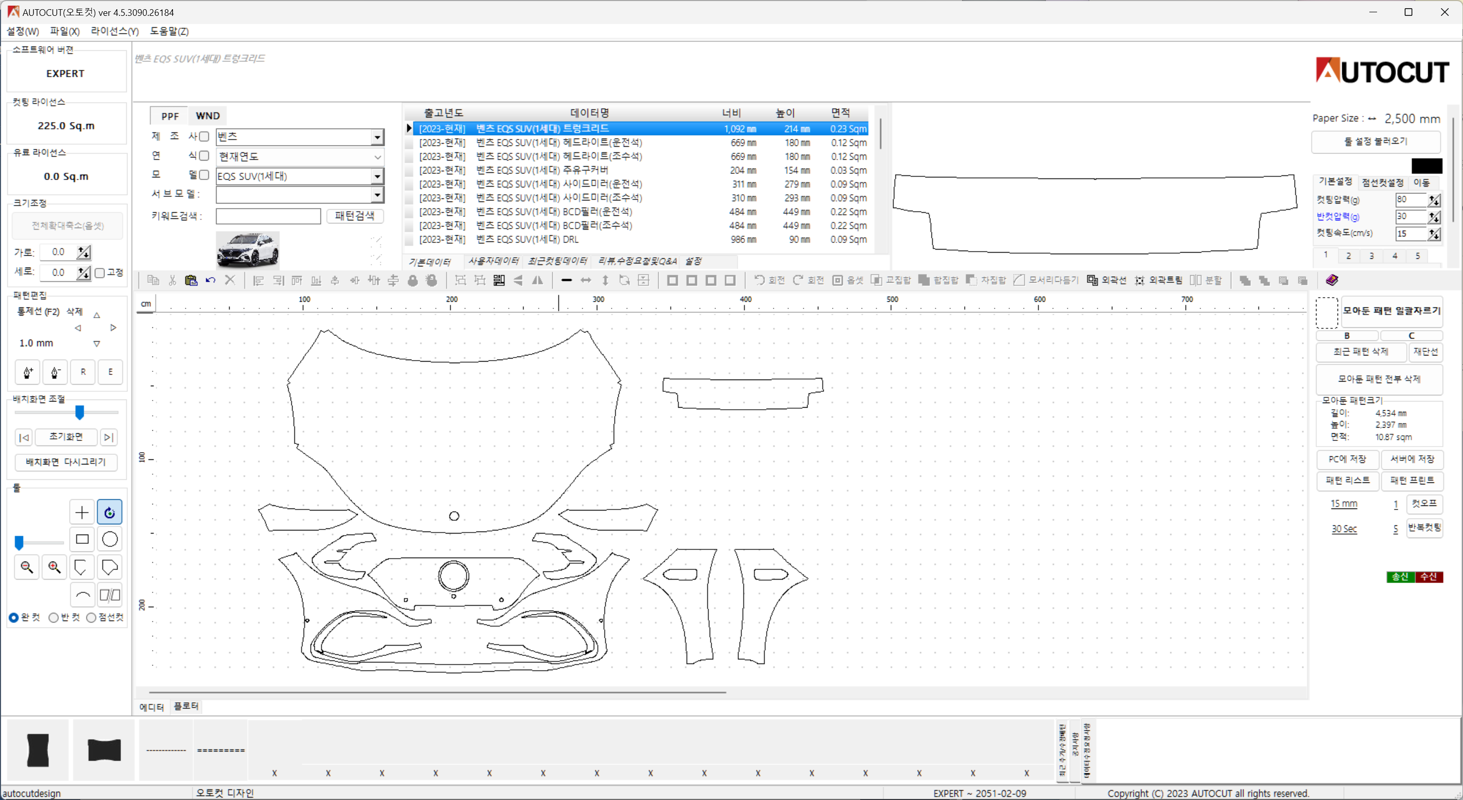
Task: Click the vertical double-arrow stretch icon
Action: tap(605, 280)
